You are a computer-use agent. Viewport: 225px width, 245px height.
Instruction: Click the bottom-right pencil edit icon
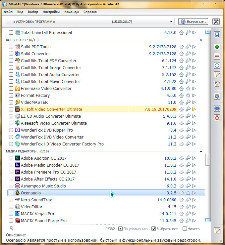[x=217, y=231]
